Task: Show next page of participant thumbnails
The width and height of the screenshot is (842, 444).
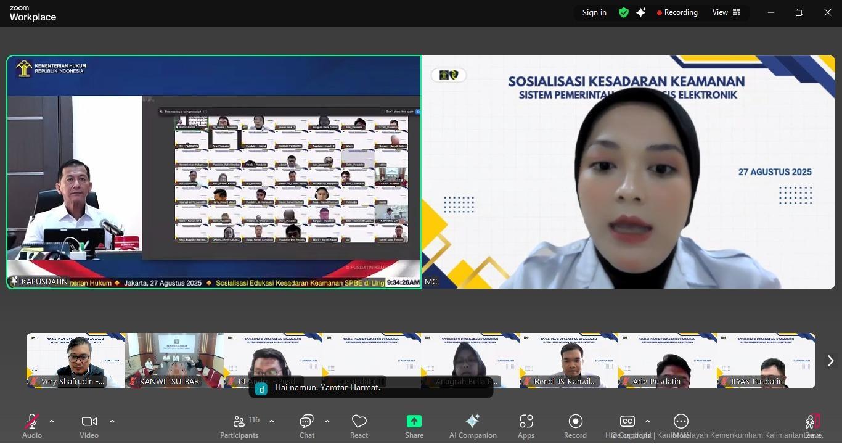Action: coord(830,361)
